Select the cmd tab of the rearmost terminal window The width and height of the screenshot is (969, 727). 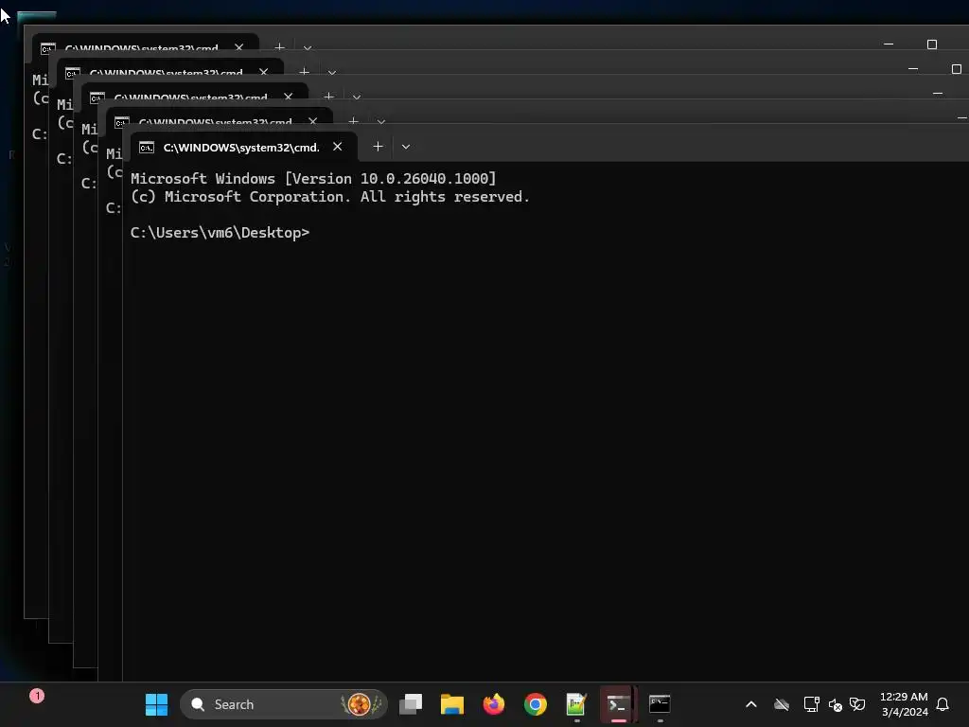pos(145,45)
